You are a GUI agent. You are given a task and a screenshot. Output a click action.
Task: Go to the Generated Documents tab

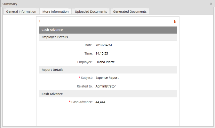130,11
